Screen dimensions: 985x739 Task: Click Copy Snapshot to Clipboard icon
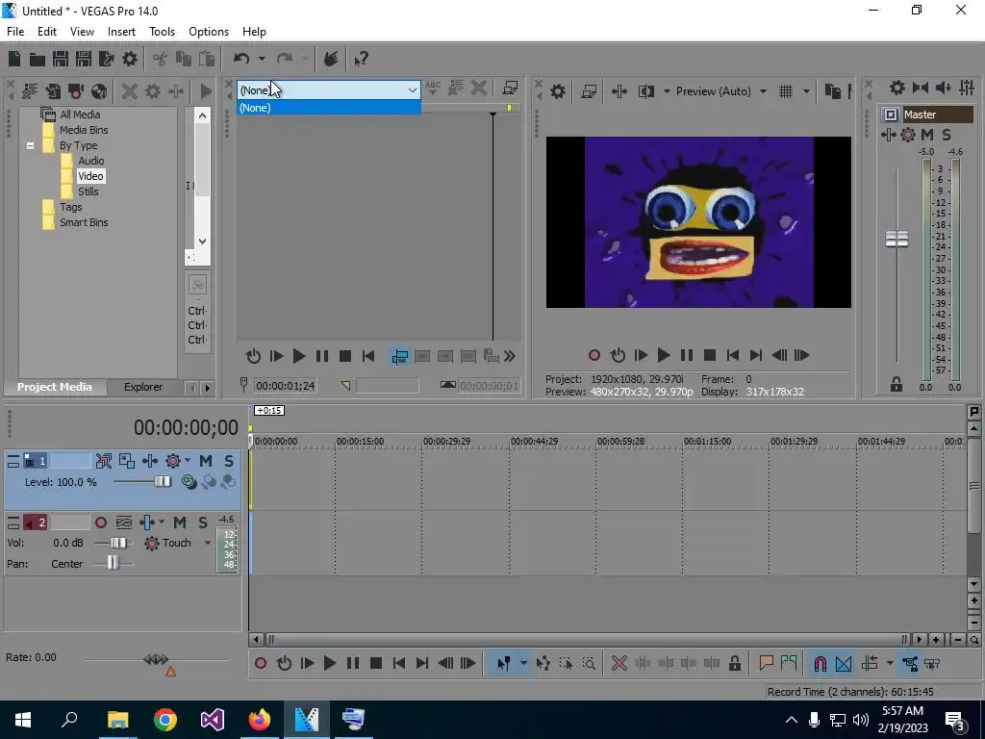click(833, 91)
